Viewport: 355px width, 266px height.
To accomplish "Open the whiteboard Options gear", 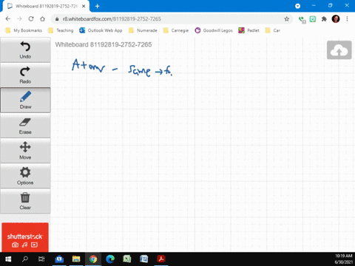I will [25, 176].
